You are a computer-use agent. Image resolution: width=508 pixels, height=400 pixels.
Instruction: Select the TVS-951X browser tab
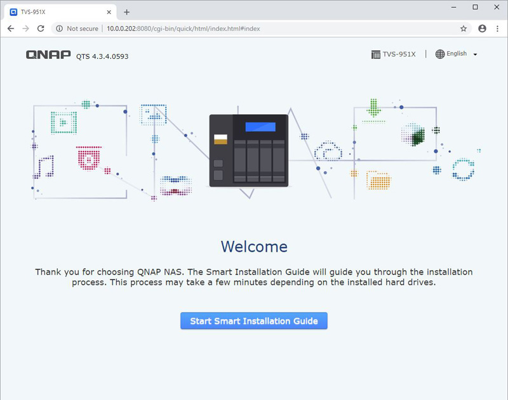(60, 12)
